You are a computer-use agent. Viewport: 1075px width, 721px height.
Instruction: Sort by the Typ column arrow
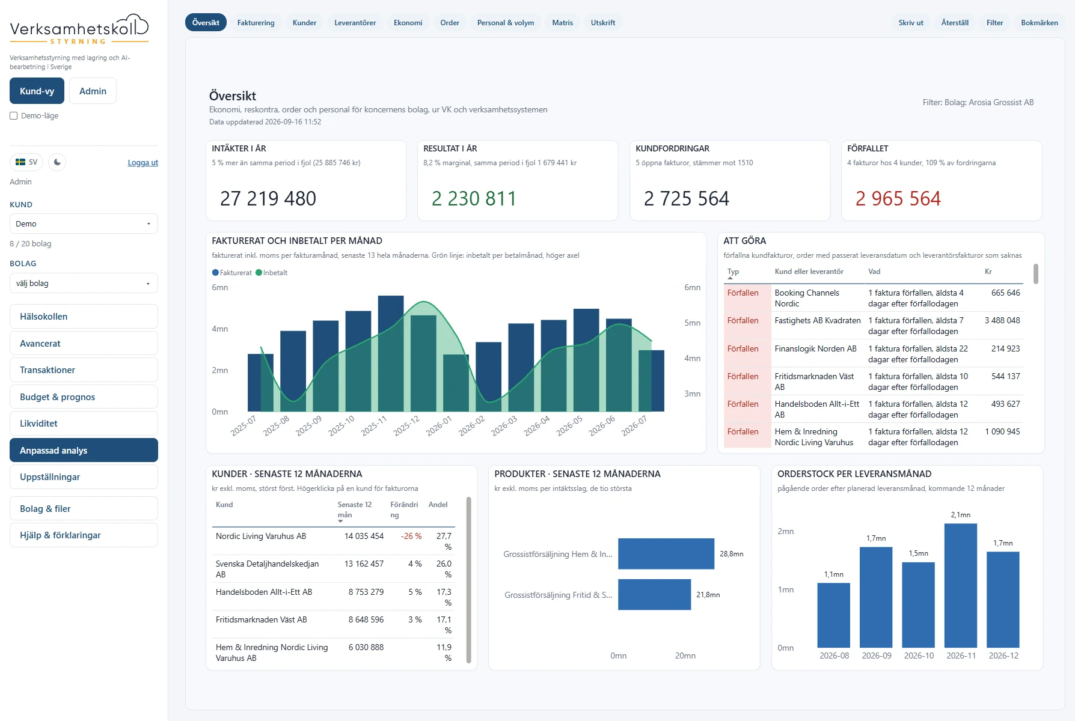coord(730,278)
